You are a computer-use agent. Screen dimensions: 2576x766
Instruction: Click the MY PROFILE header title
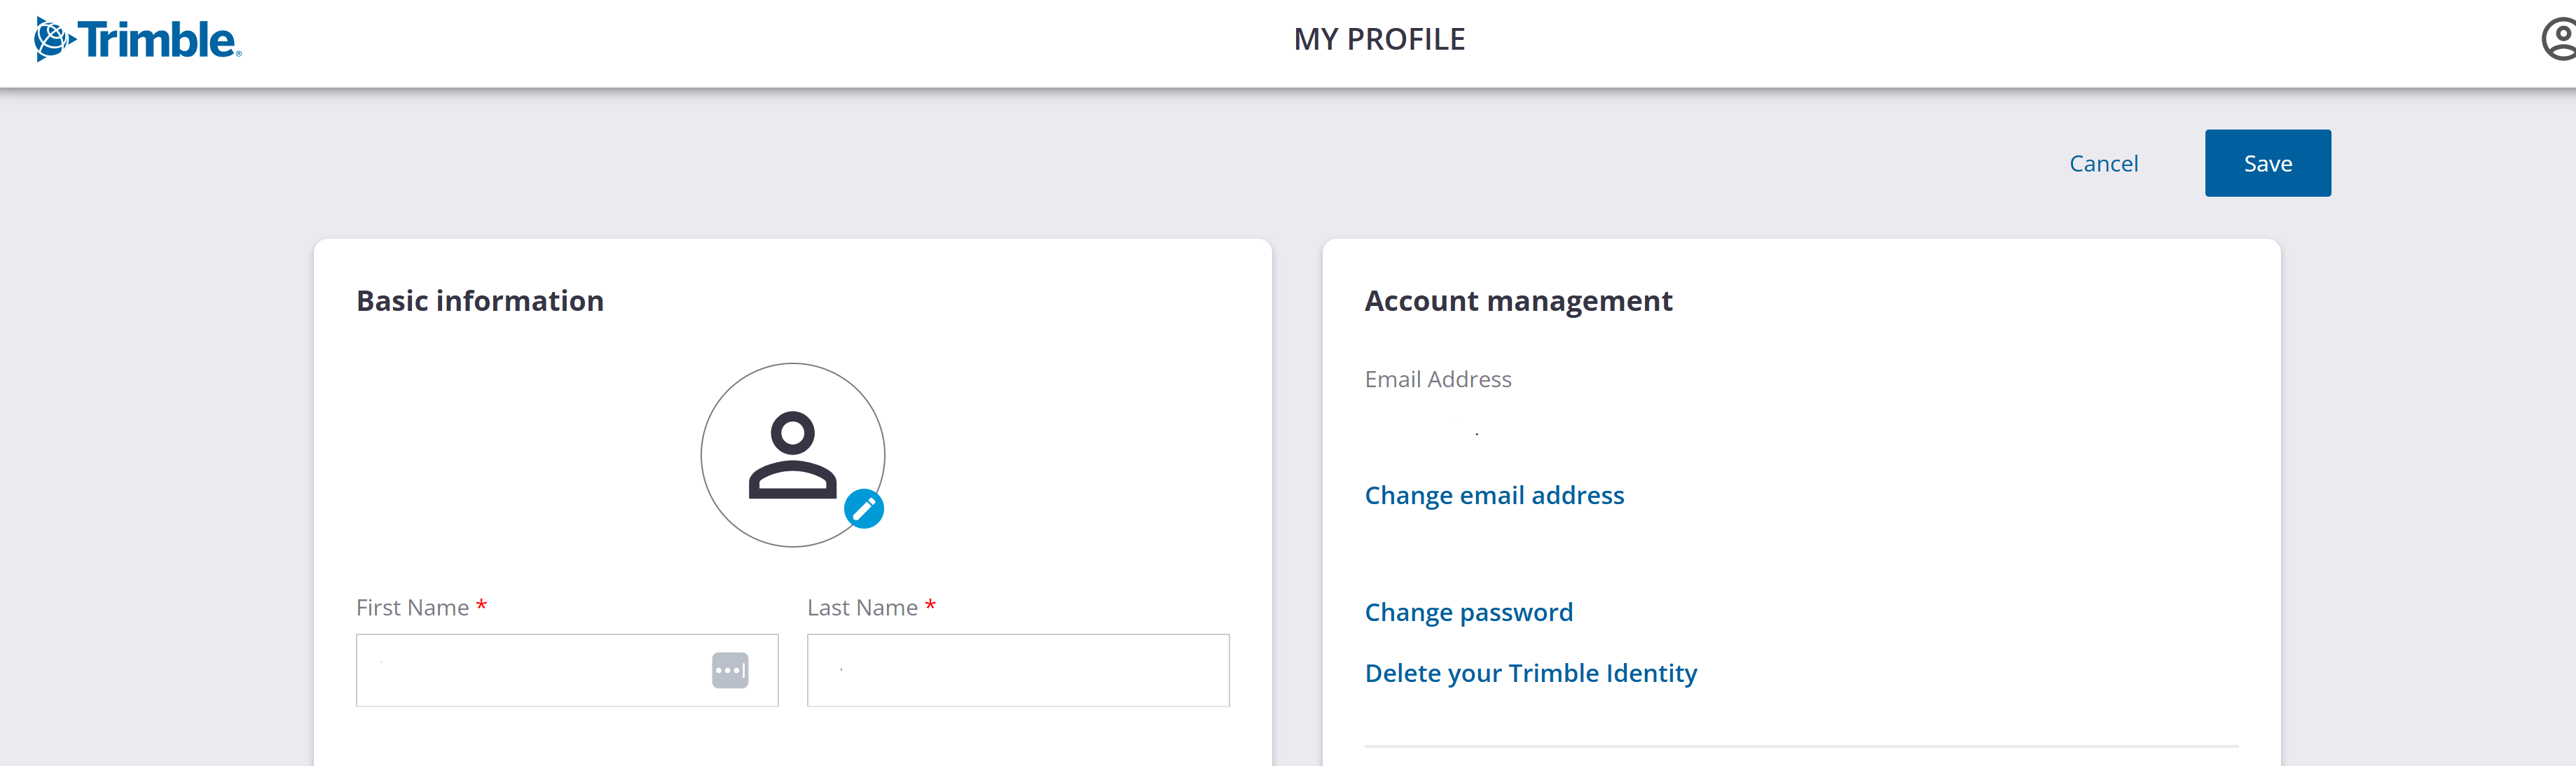tap(1380, 40)
